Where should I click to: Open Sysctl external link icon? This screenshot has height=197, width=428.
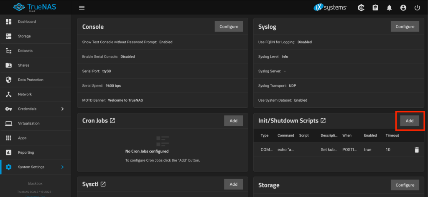tap(103, 184)
